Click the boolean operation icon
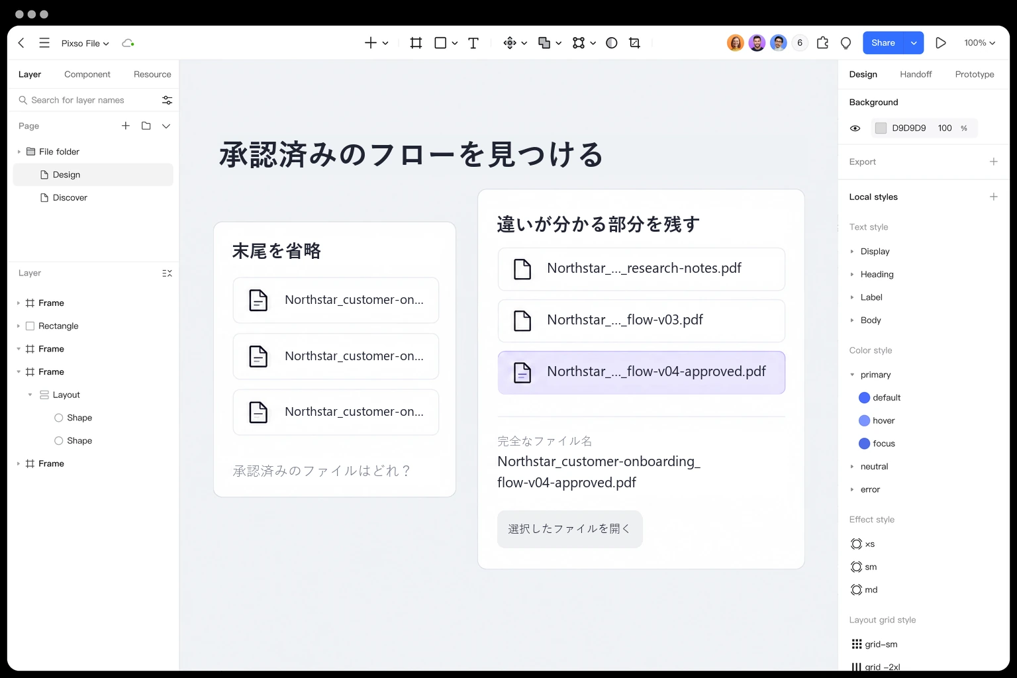Image resolution: width=1017 pixels, height=678 pixels. (544, 43)
